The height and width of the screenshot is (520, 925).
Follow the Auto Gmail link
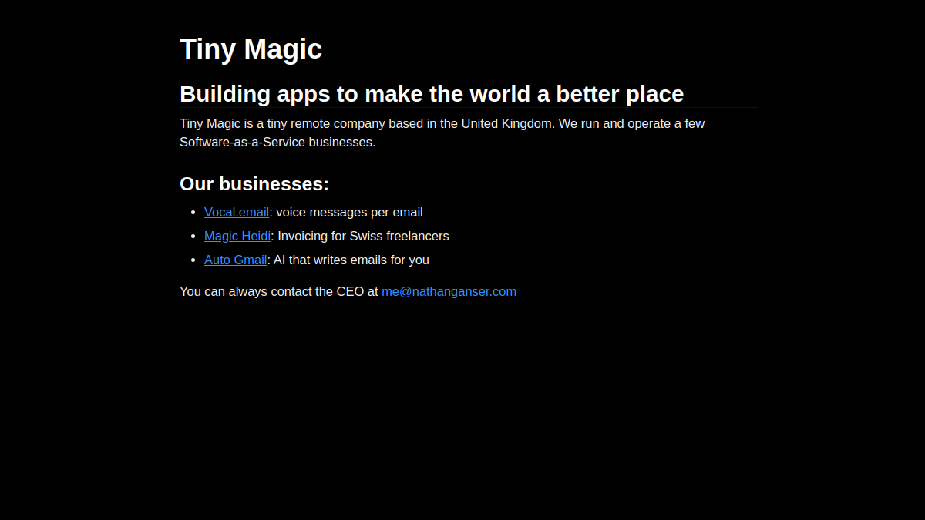coord(236,260)
